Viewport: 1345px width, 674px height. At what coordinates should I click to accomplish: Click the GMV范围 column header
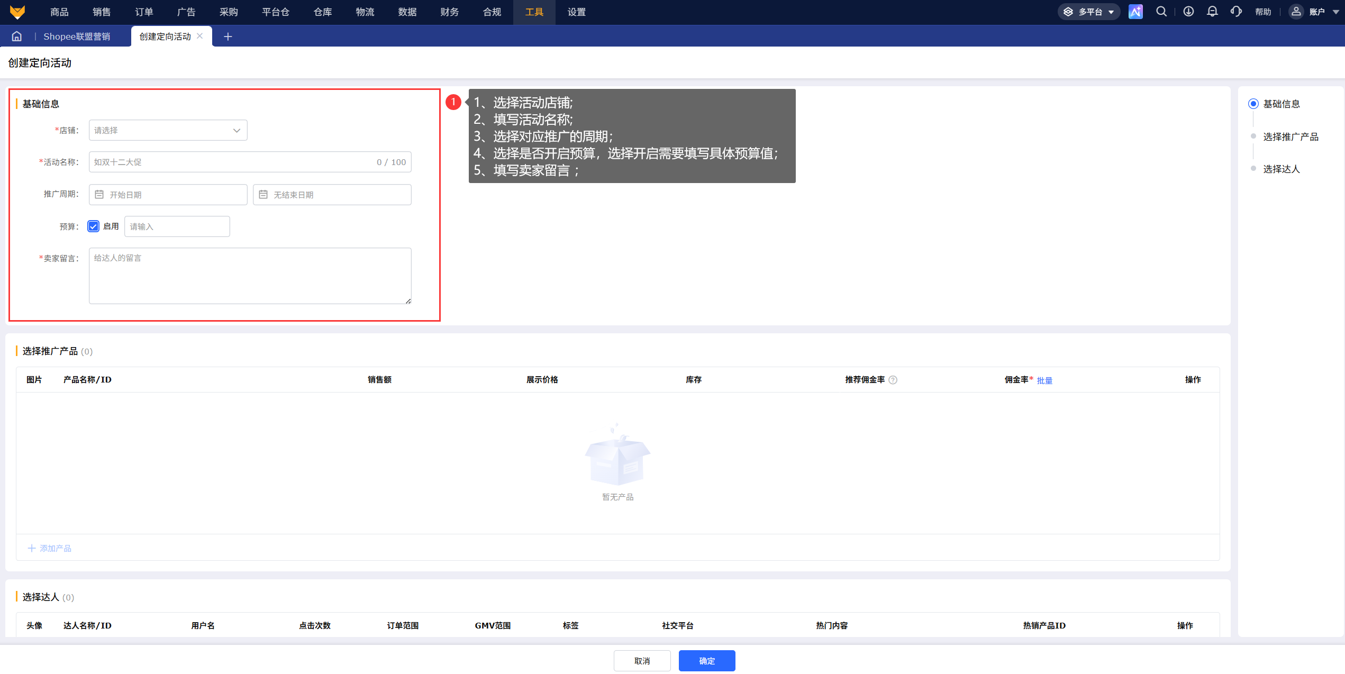[x=493, y=625]
